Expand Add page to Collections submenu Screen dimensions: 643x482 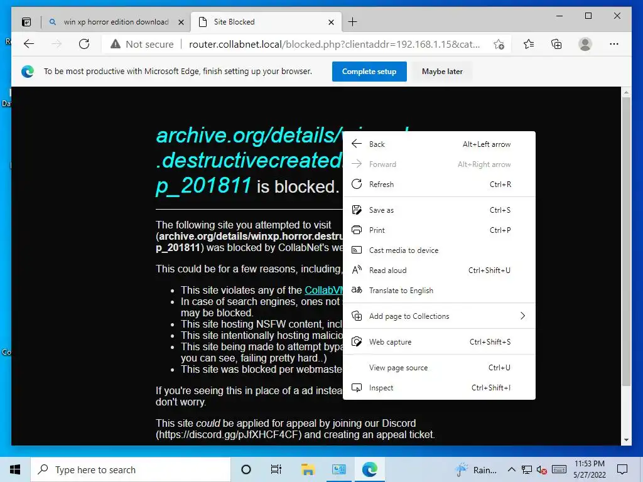[439, 316]
